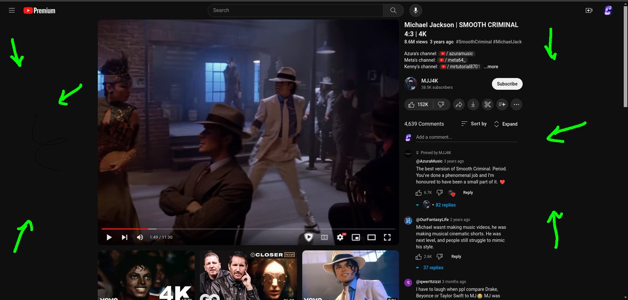Dislike the video
Viewport: 628px width, 300px height.
tap(441, 105)
